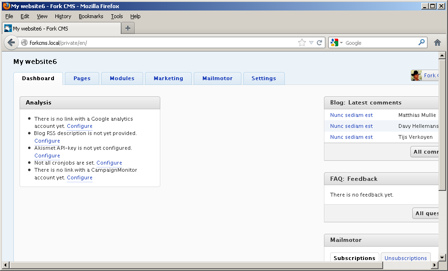Switch to the Pages tab
Viewport: 448px width, 271px height.
click(x=82, y=78)
